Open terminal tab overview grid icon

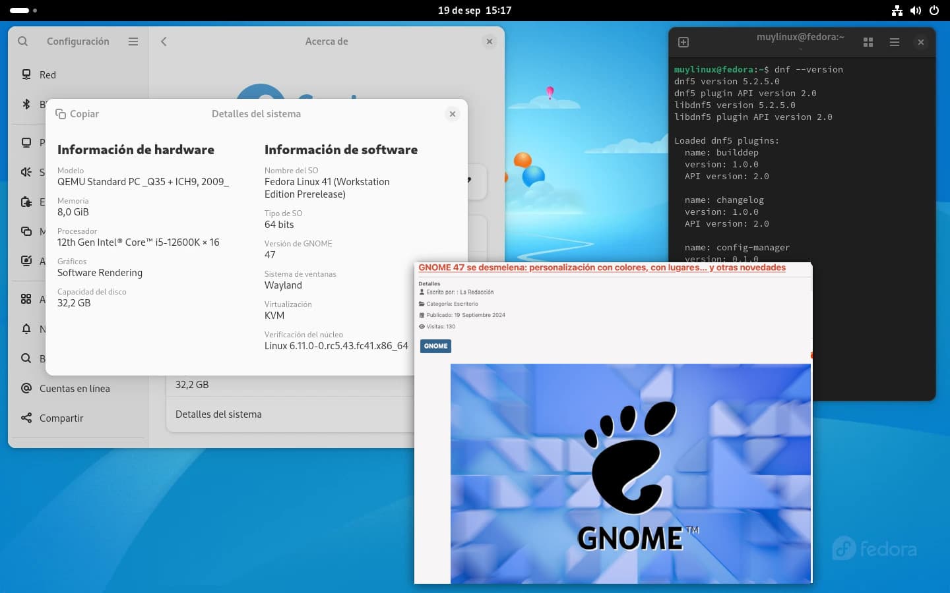pyautogui.click(x=868, y=42)
